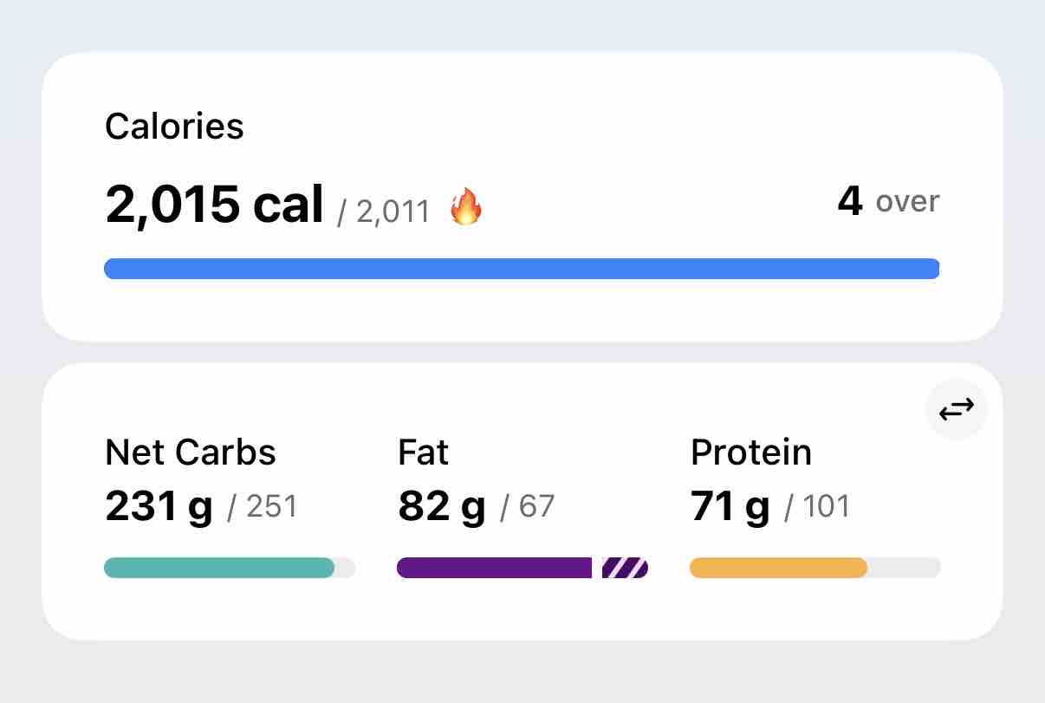1045x703 pixels.
Task: Tap the 82 g fat value
Action: [442, 507]
